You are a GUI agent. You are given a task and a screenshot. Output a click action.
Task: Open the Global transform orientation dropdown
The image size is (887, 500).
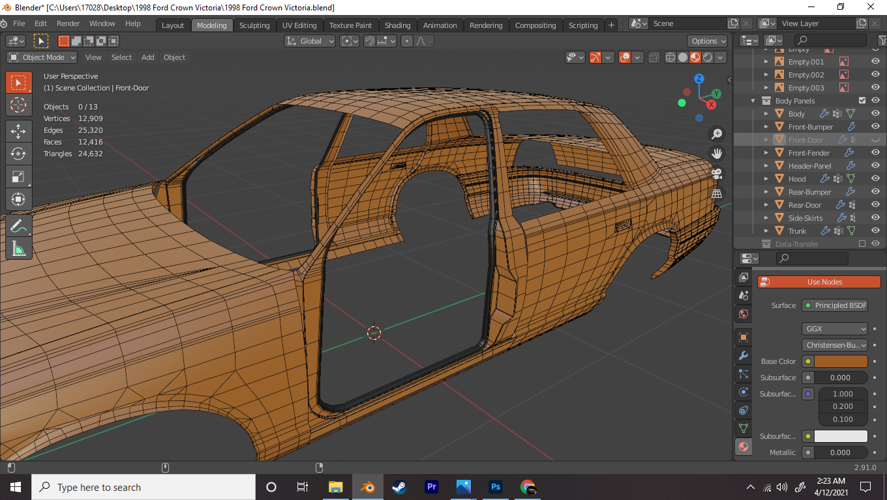pos(310,41)
